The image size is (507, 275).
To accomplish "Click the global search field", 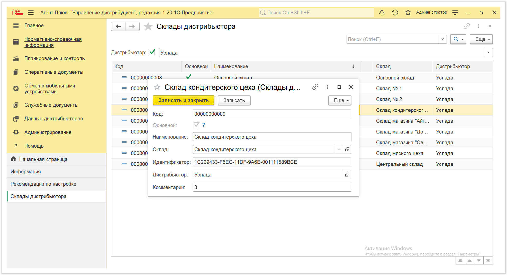I will click(316, 12).
